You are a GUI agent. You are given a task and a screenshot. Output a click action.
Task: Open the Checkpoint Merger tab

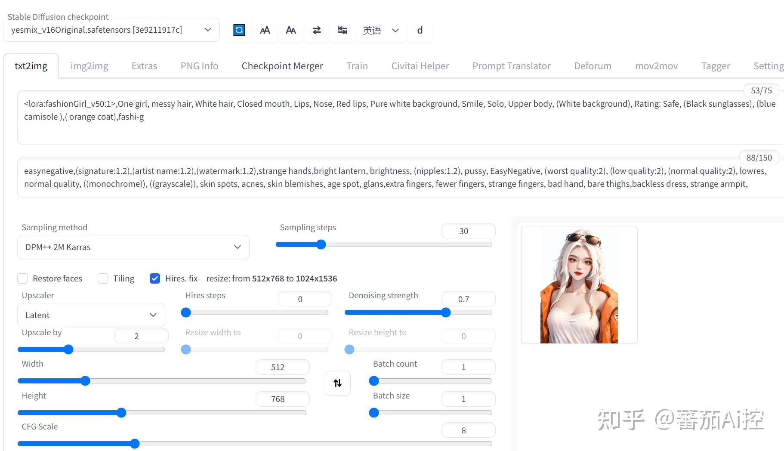pos(282,66)
